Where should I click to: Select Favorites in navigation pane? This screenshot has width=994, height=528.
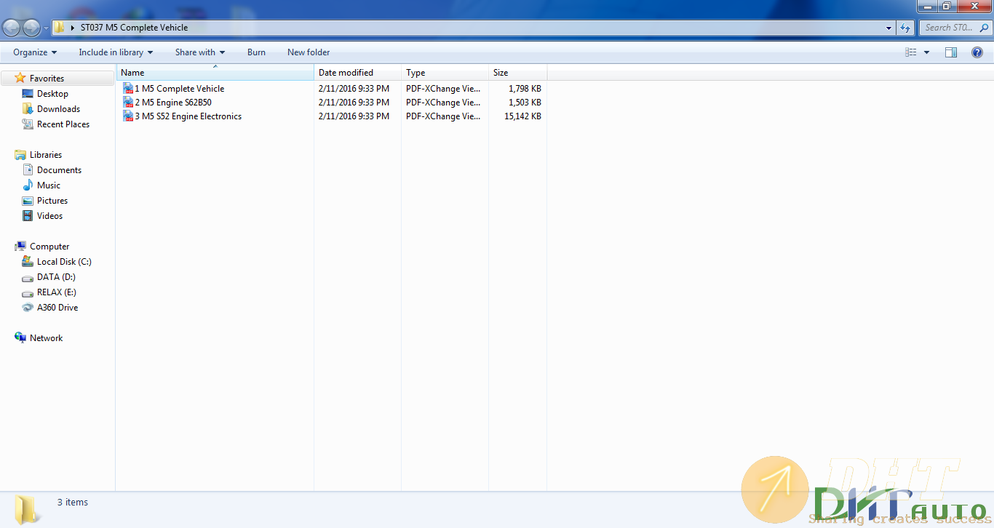(47, 79)
